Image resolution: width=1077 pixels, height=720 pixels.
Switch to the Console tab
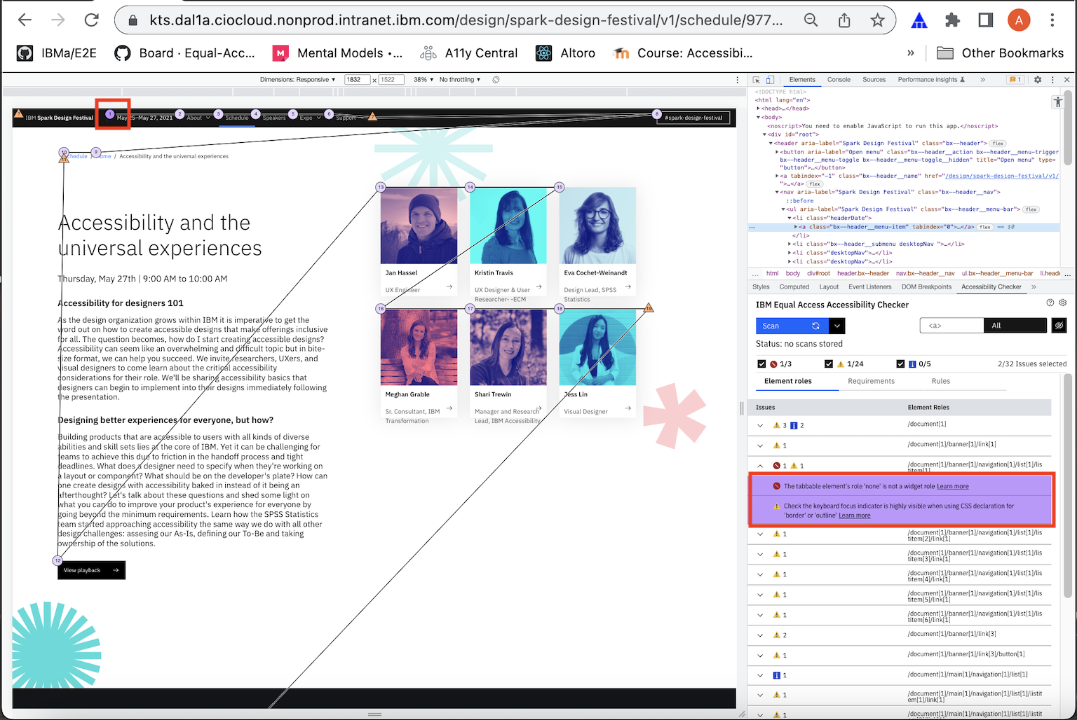839,80
